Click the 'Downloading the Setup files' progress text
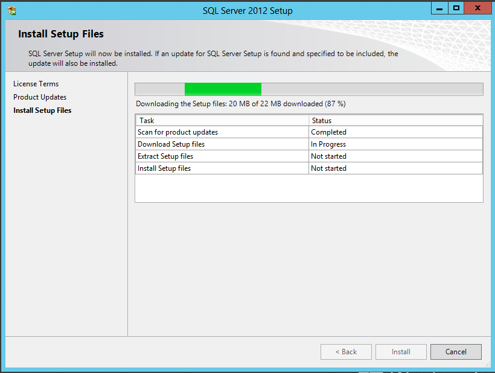 (x=241, y=104)
